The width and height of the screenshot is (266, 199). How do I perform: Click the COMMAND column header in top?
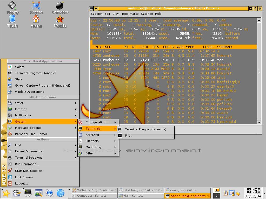(x=224, y=47)
